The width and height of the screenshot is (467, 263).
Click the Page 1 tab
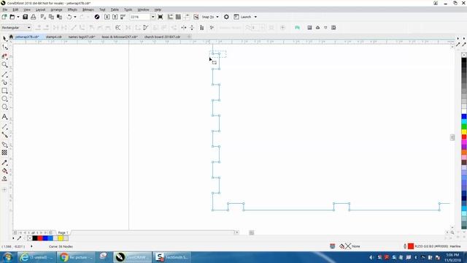(x=63, y=232)
